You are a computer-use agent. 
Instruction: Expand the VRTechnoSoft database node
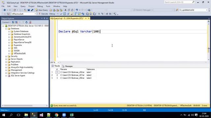click(x=9, y=53)
